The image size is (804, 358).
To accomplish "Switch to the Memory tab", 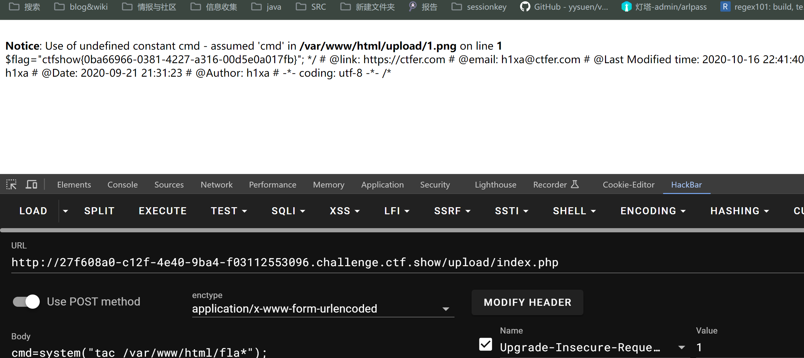I will point(329,185).
